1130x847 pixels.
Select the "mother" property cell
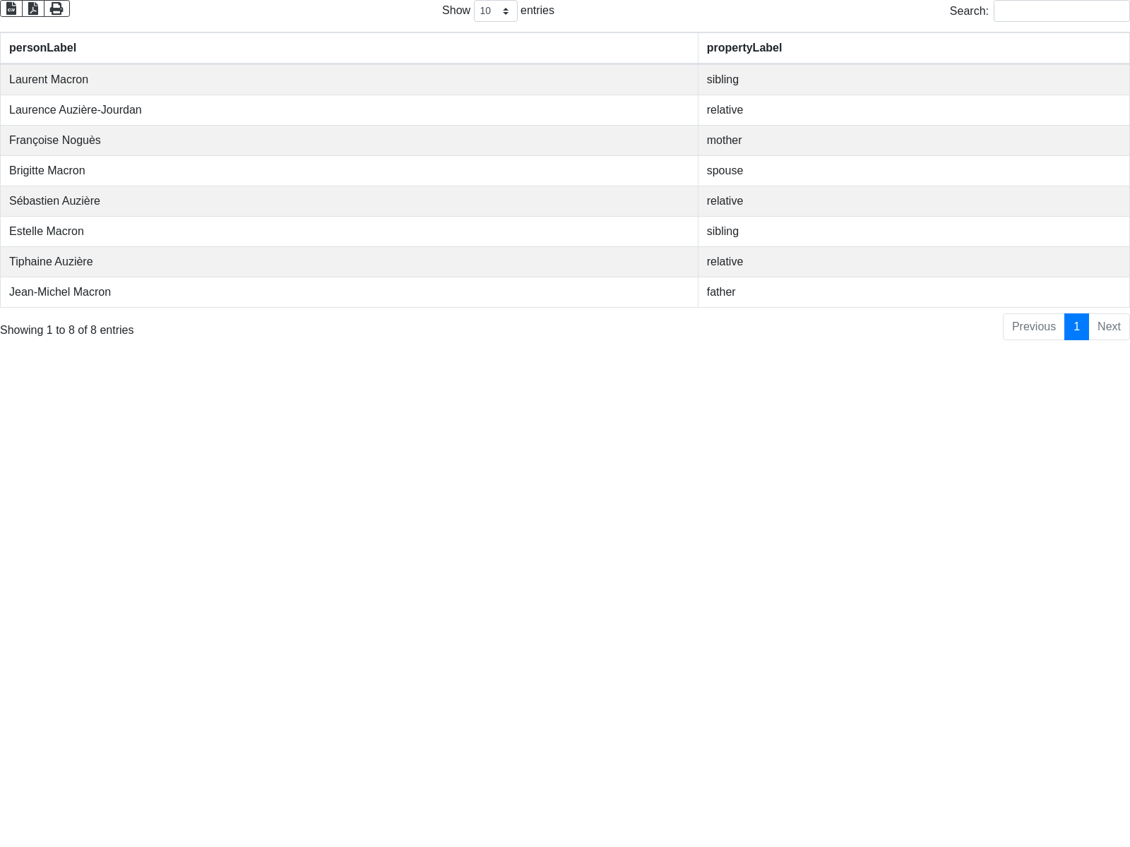[x=913, y=140]
